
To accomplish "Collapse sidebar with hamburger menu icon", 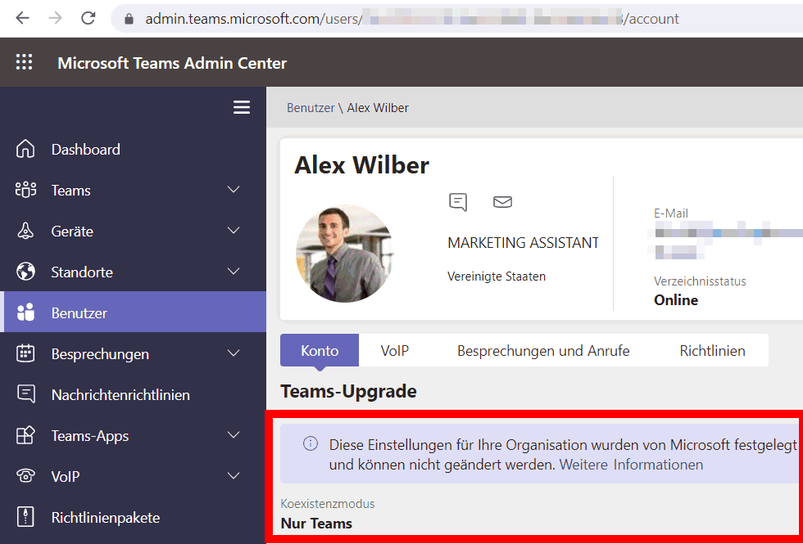I will click(x=242, y=107).
